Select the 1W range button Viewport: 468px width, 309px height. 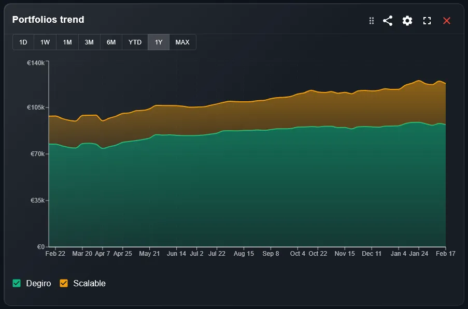[45, 42]
